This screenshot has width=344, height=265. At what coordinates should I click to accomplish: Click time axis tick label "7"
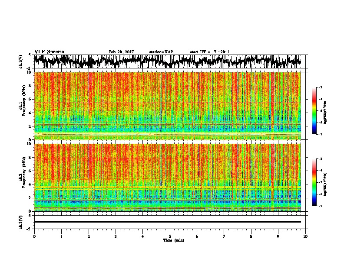coord(224,236)
